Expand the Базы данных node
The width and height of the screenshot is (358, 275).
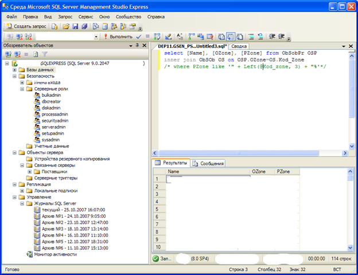tap(14, 70)
